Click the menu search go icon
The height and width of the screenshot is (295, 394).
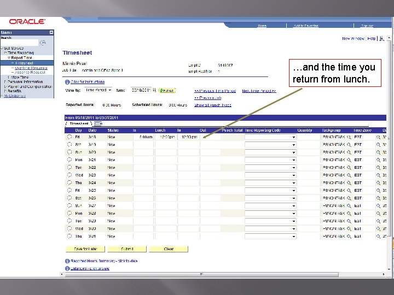[43, 43]
